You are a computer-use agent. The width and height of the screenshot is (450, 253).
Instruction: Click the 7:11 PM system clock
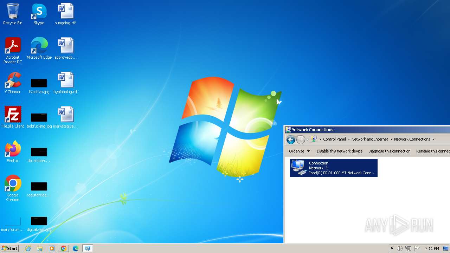point(432,248)
